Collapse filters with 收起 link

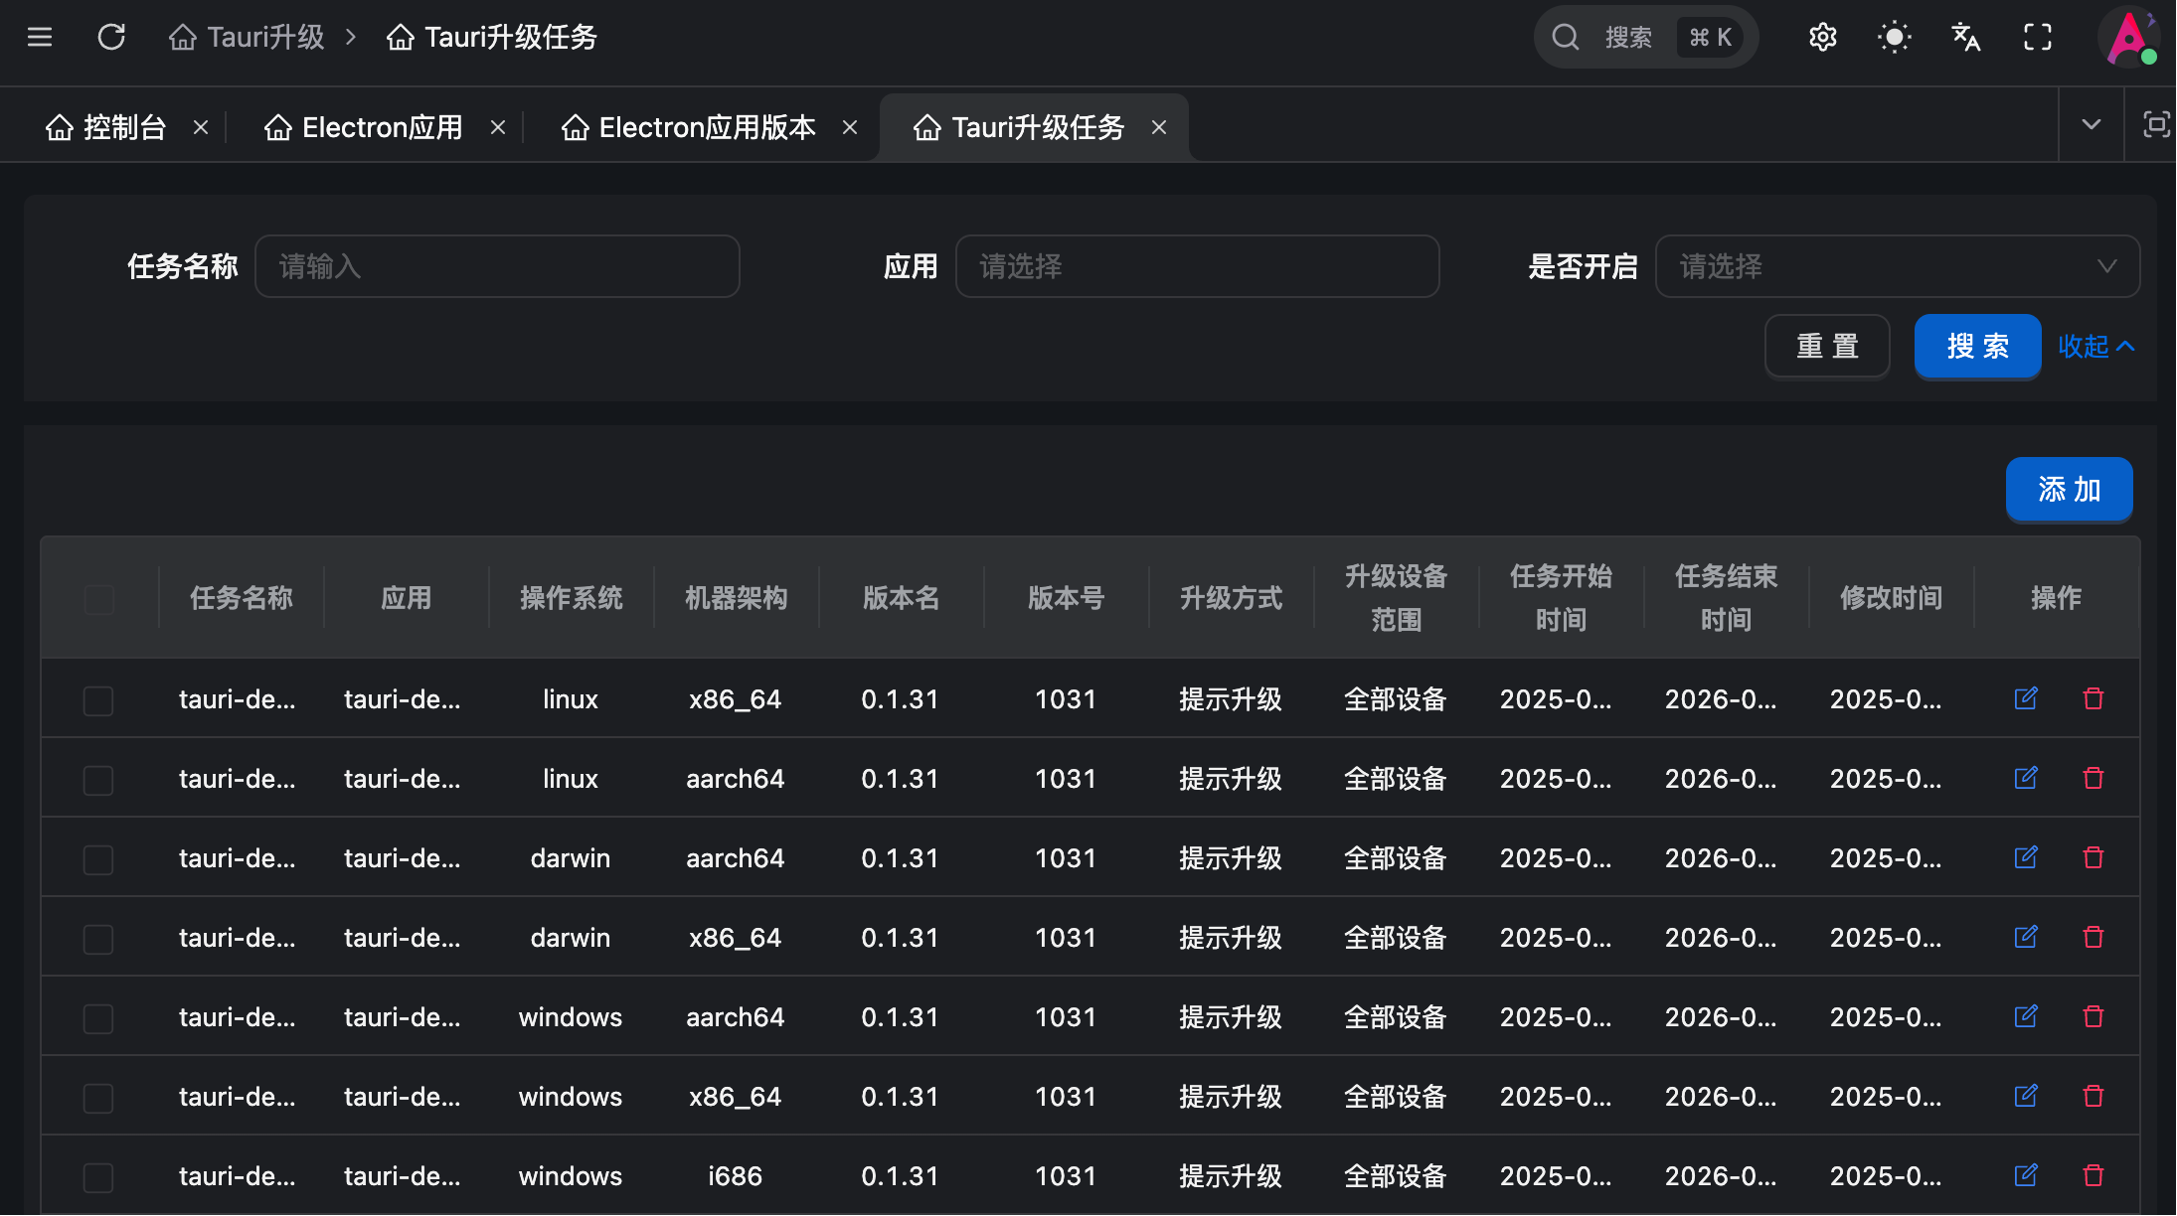point(2095,346)
